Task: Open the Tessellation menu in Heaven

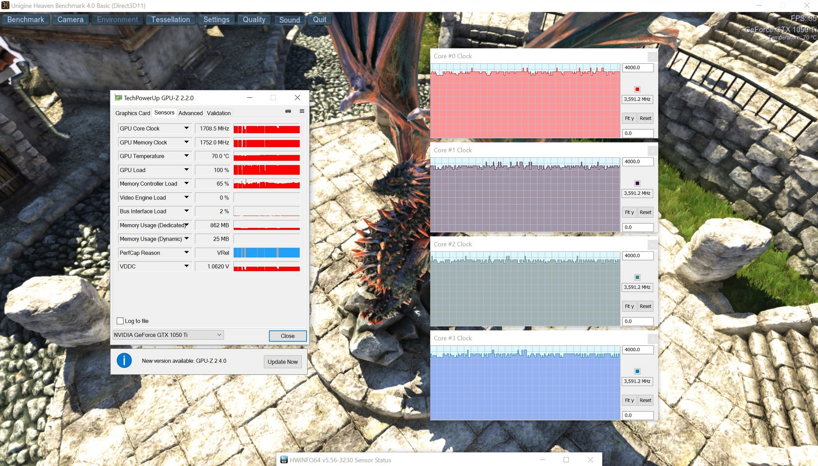Action: point(170,20)
